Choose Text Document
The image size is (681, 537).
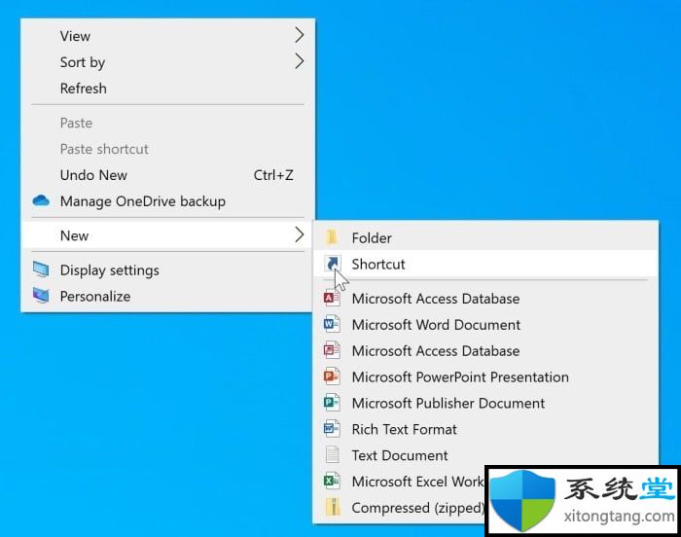[485, 455]
